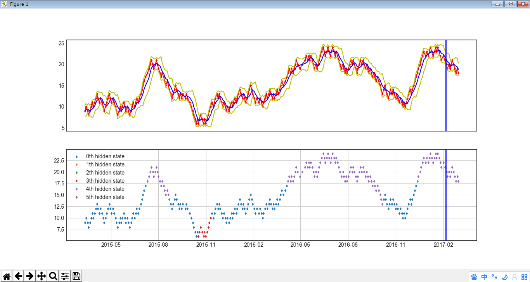
Task: Click the '0th hidden state' legend label
Action: click(x=105, y=156)
